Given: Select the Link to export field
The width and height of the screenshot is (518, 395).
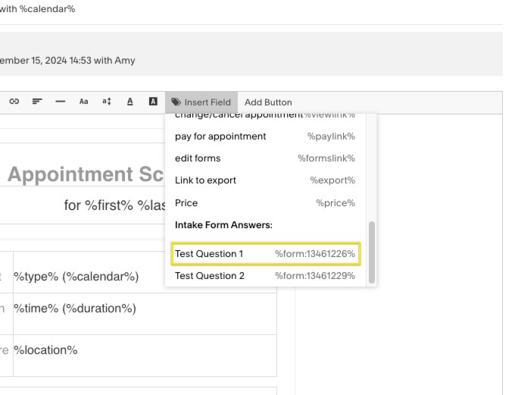Looking at the screenshot, I should click(265, 180).
